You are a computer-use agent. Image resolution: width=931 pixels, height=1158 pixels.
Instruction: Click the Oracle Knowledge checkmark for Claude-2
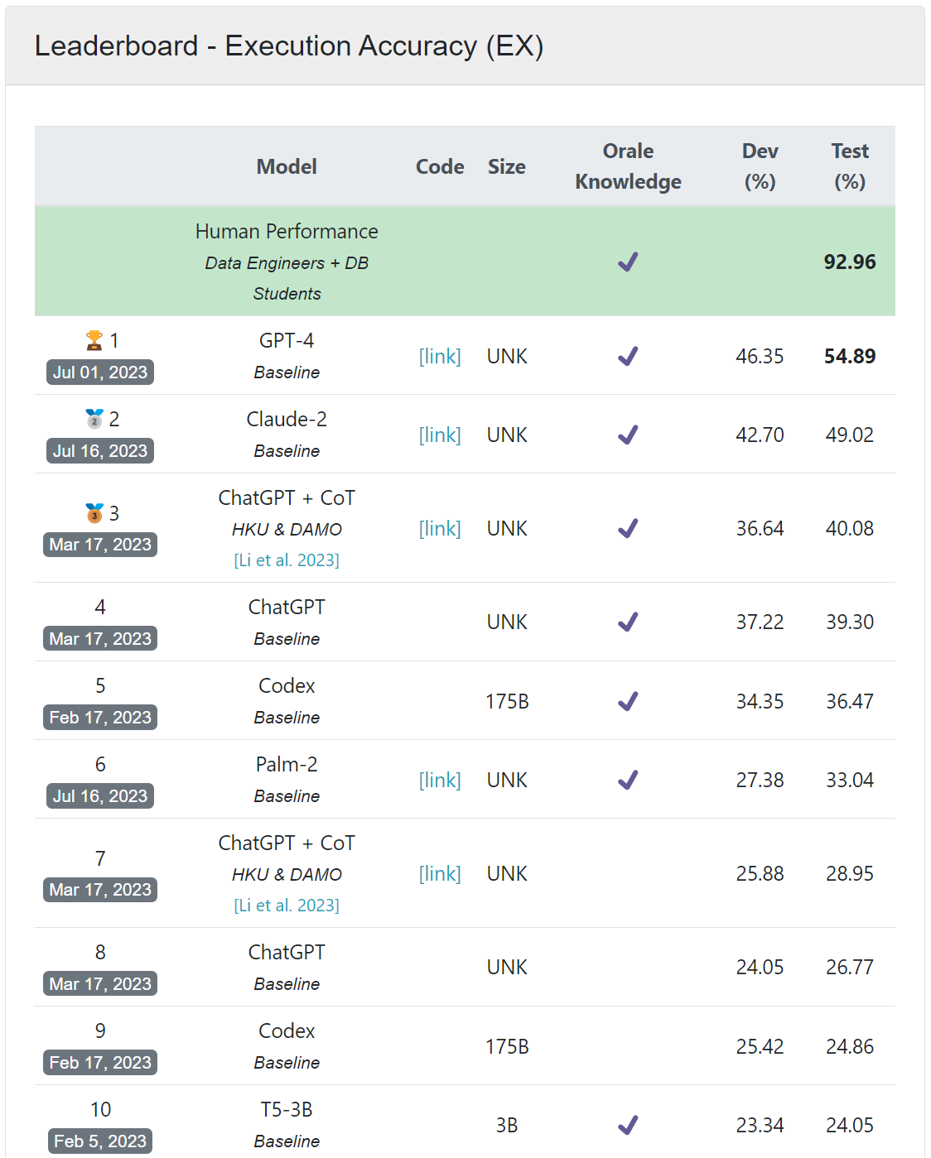point(628,434)
